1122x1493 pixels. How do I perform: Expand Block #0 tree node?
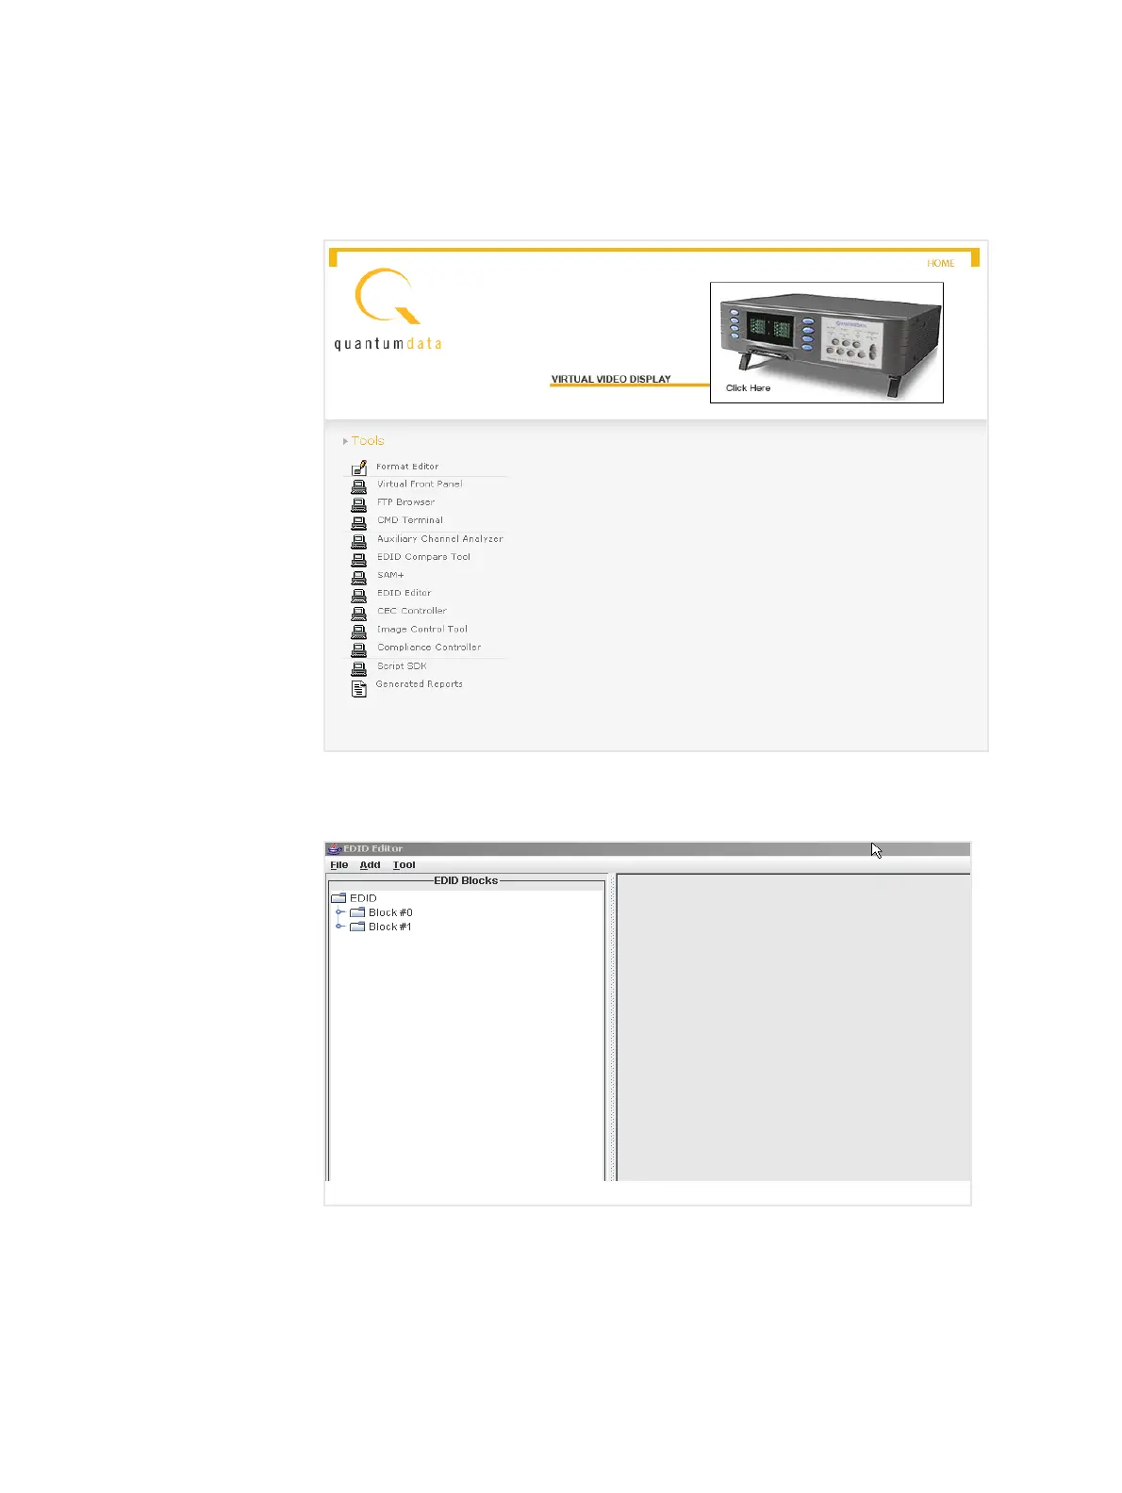[x=339, y=912]
